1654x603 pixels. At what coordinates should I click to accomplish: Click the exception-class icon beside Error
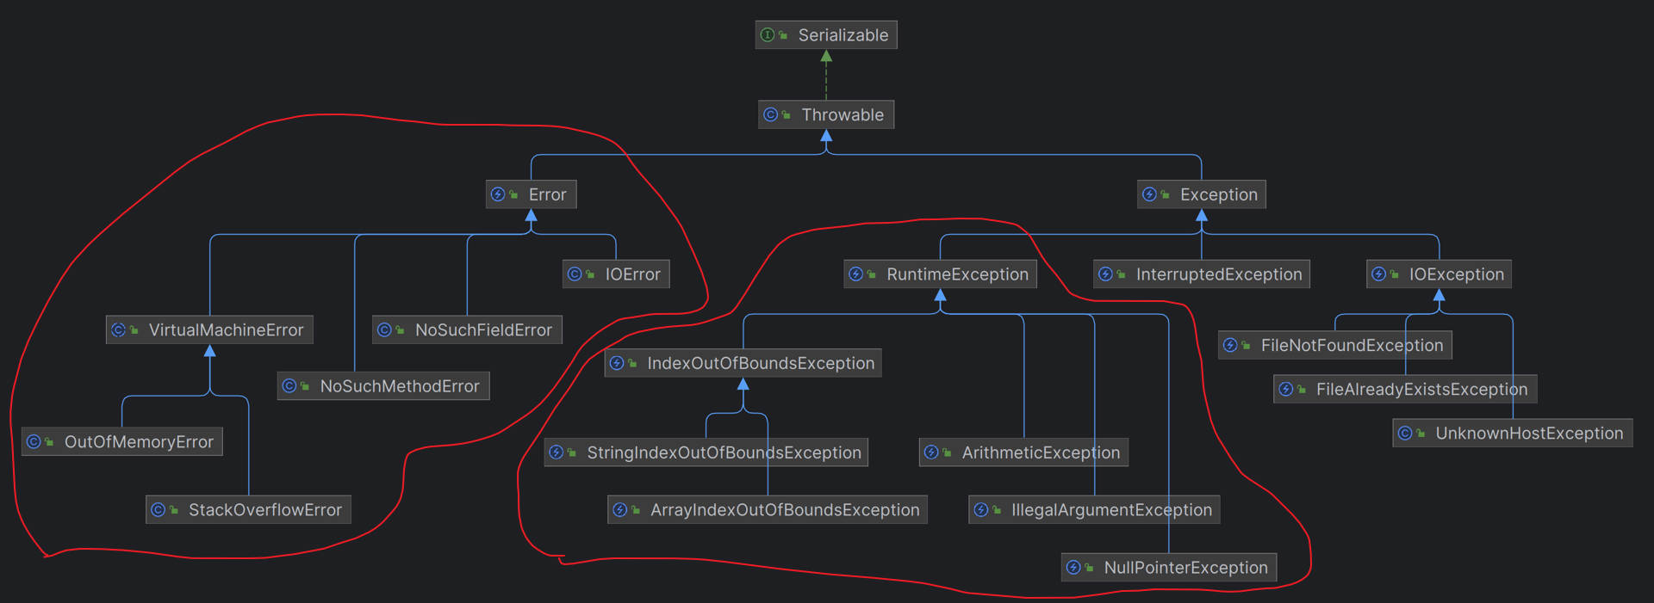pyautogui.click(x=498, y=194)
